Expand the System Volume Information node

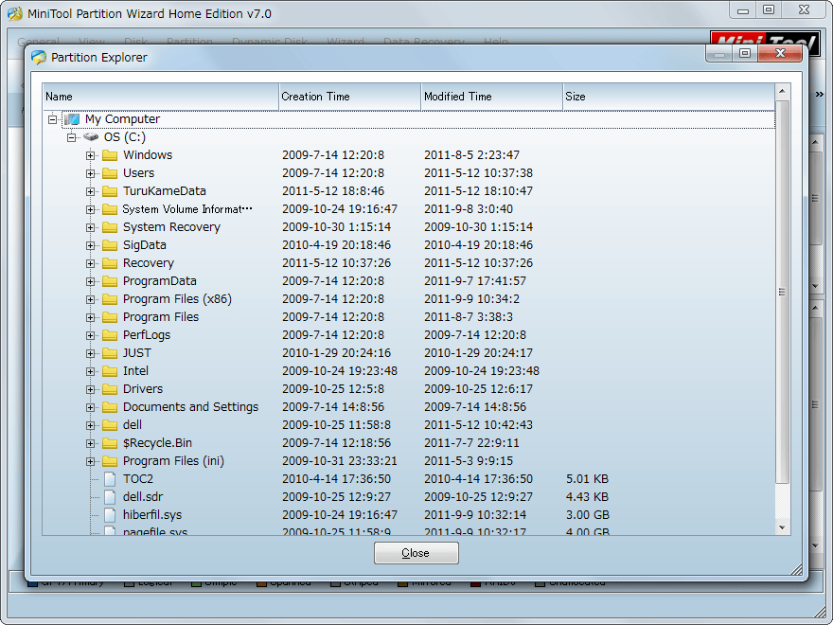click(90, 210)
